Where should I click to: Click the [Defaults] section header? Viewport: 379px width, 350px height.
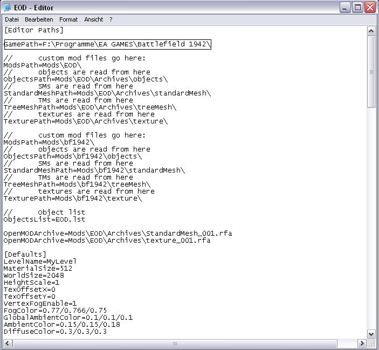coord(25,255)
